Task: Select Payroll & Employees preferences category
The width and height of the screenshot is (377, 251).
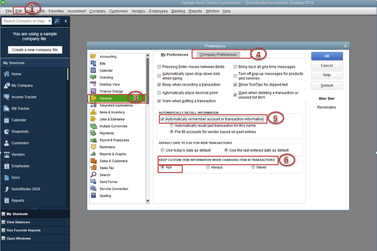Action: click(114, 140)
